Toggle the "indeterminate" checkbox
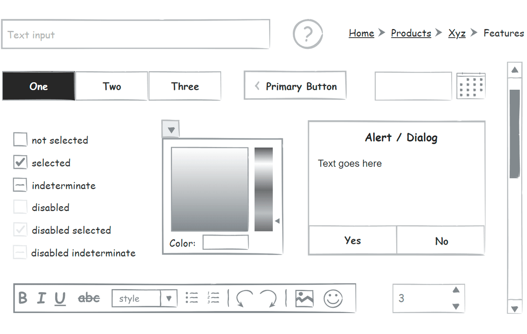Screen dimensions: 527x334 [x=20, y=185]
